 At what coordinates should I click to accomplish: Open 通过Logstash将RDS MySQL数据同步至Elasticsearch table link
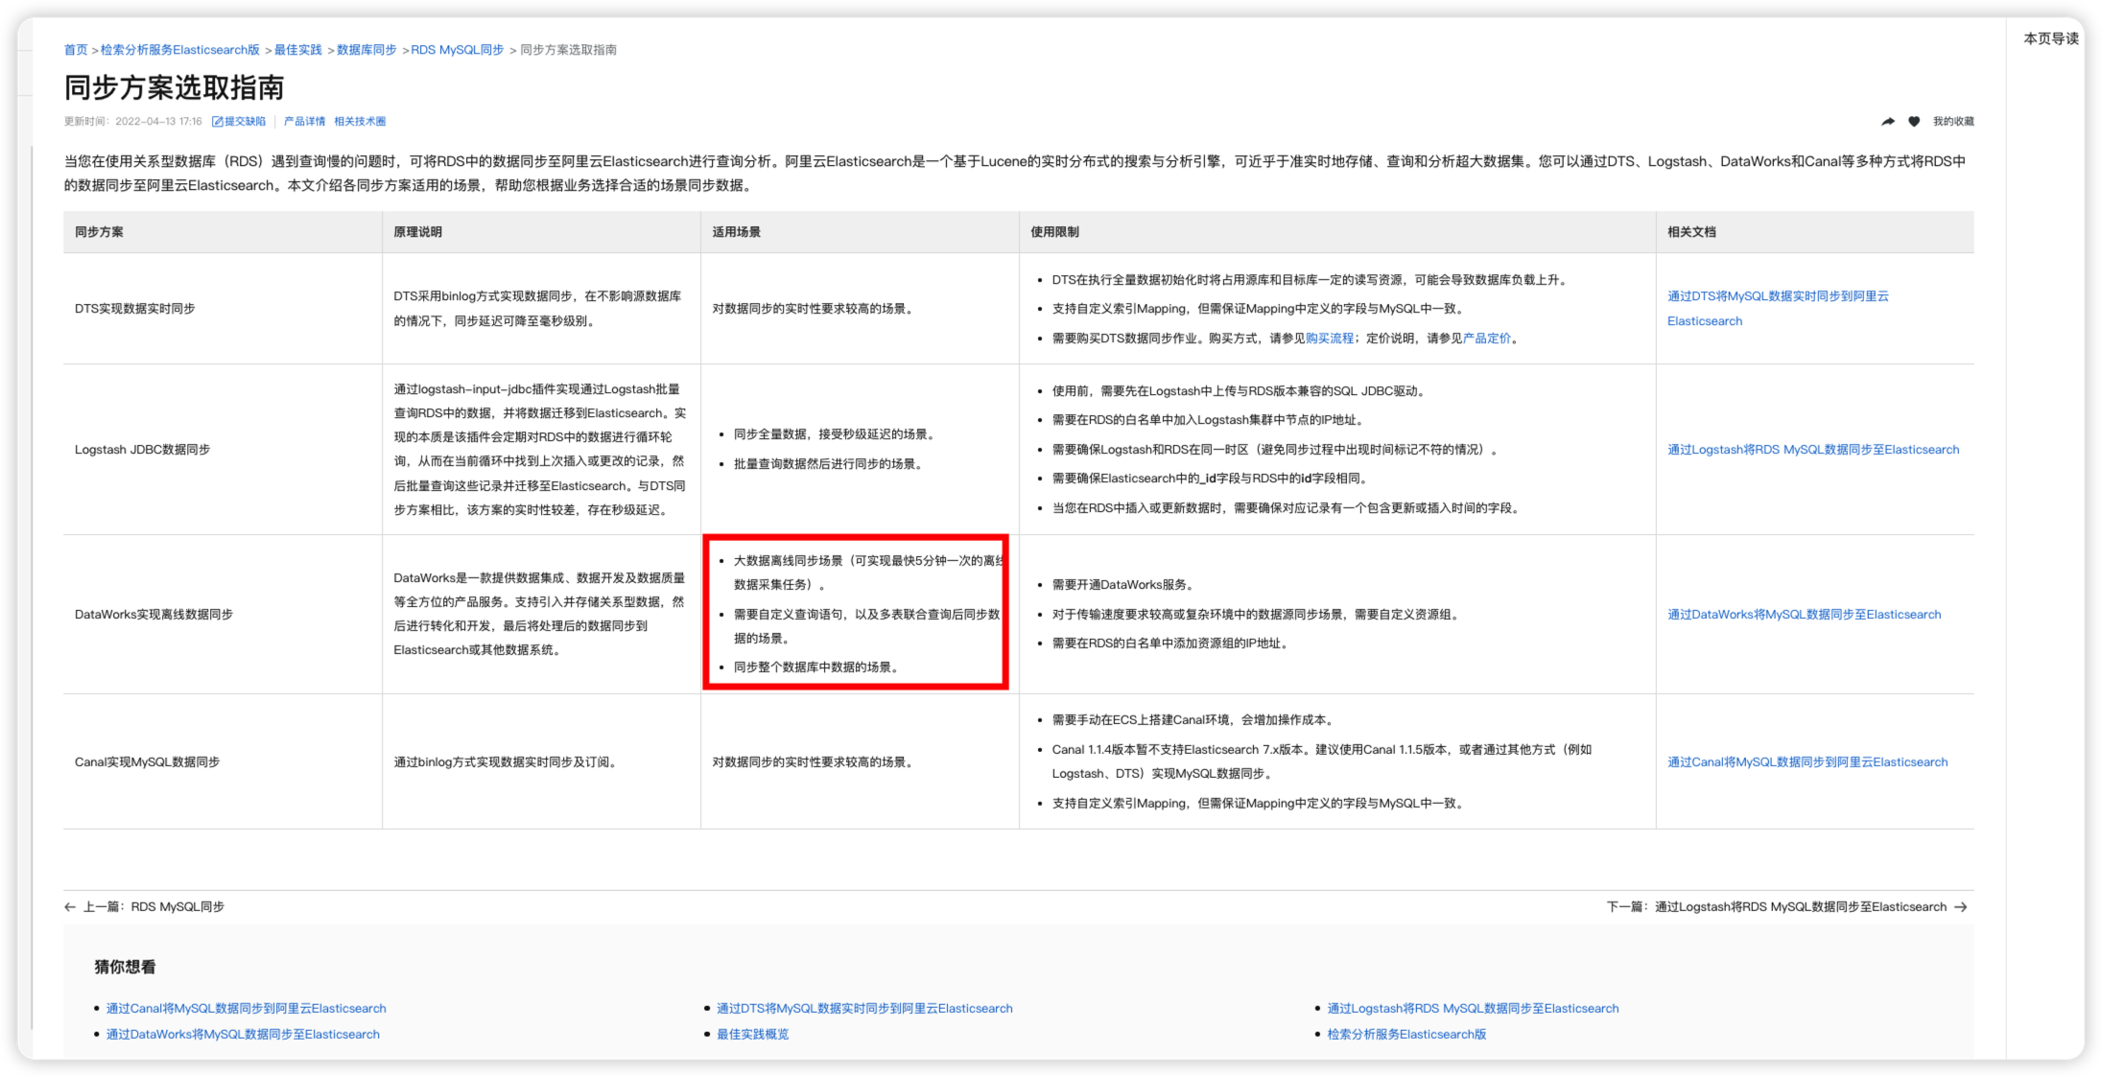point(1812,450)
